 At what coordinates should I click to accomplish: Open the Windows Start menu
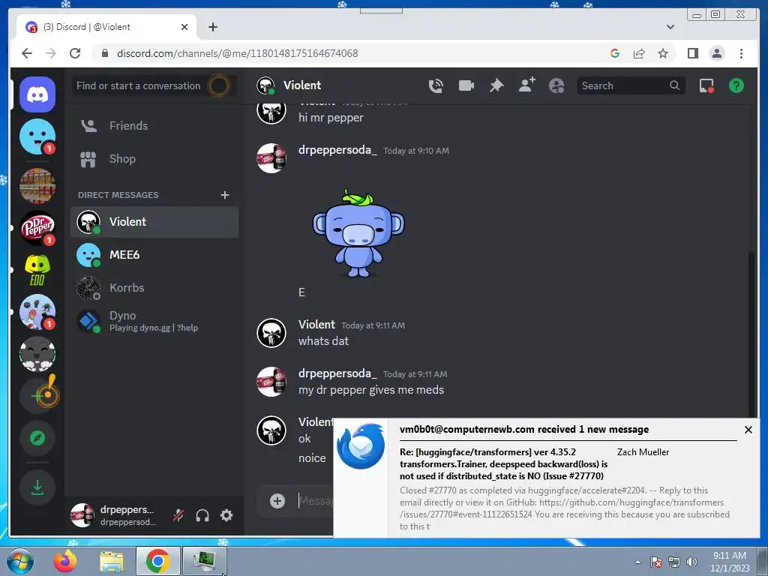[x=20, y=561]
